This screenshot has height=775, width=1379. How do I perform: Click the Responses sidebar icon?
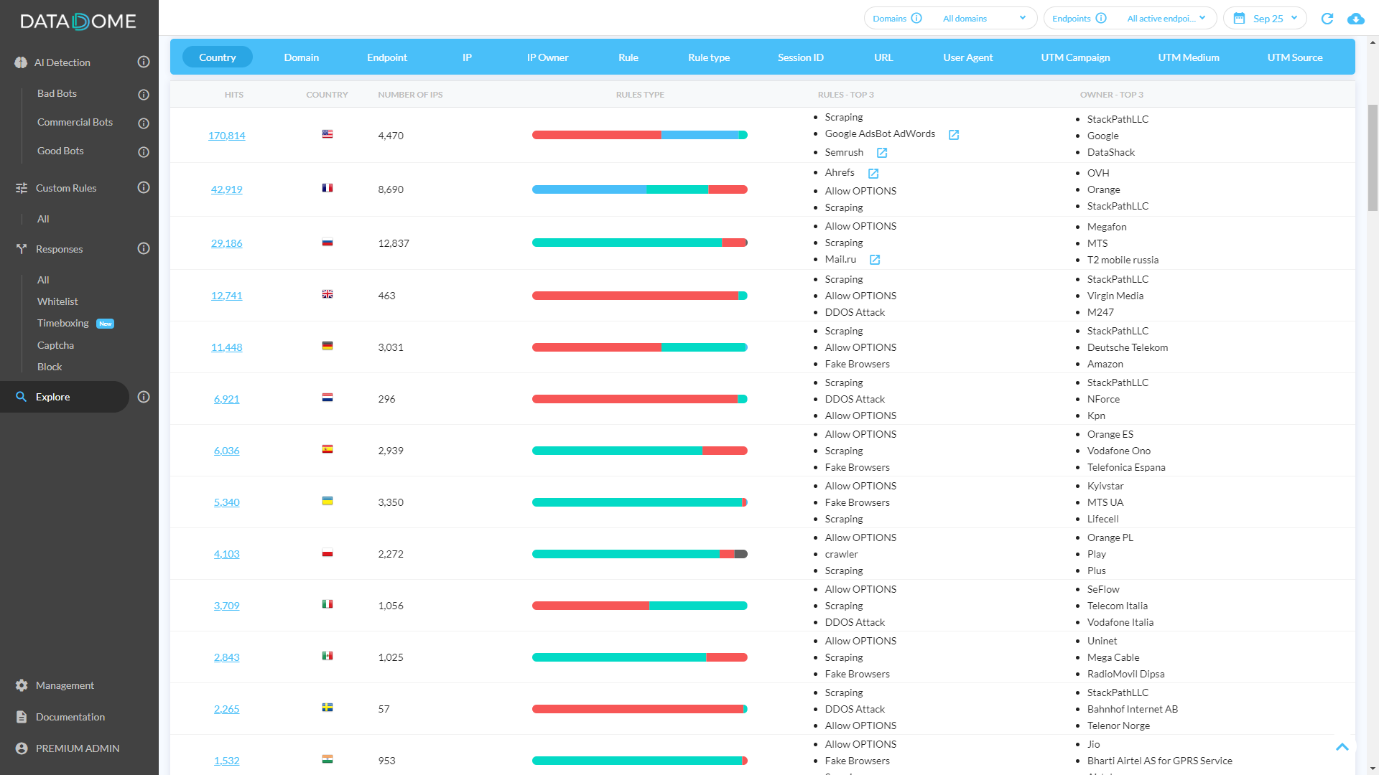point(21,249)
